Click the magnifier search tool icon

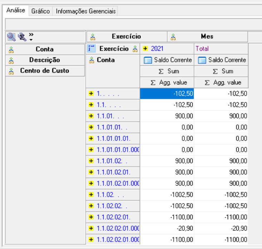pos(11,37)
